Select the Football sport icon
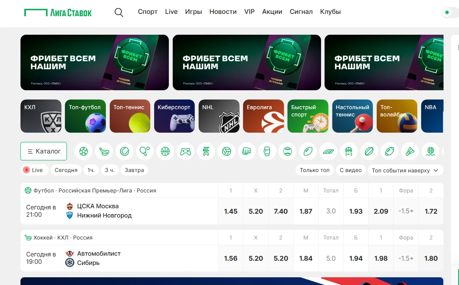This screenshot has height=285, width=459. click(x=84, y=151)
